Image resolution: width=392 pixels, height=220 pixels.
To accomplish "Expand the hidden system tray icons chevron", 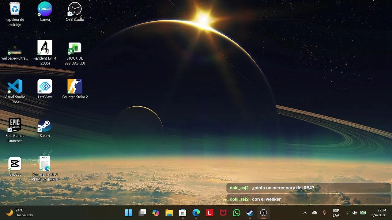I will click(x=305, y=213).
